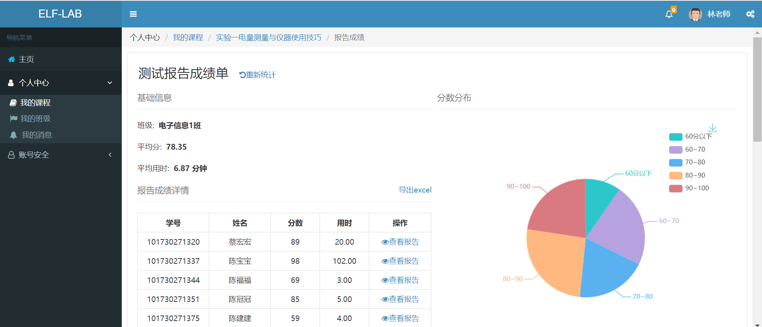Screen dimensions: 762x327
Task: Open 实验一电量测量与仪器使用技巧 breadcrumb link
Action: coord(269,37)
